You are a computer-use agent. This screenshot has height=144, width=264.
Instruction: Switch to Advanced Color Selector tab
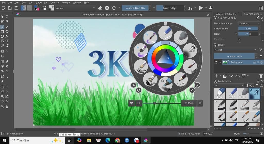click(x=228, y=14)
